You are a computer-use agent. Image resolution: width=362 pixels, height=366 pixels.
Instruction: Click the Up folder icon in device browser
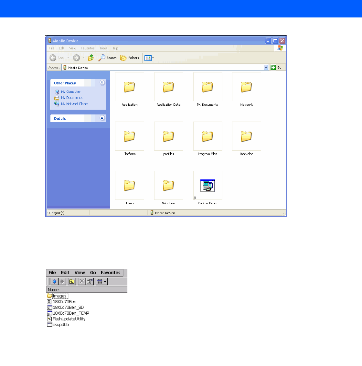72,282
